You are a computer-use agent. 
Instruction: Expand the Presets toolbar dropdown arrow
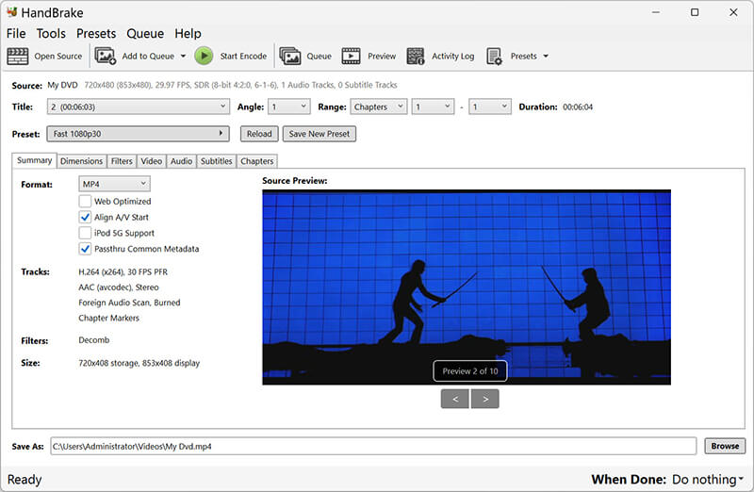pos(546,57)
